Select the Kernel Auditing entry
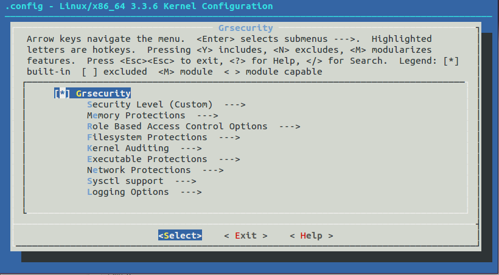The width and height of the screenshot is (499, 275). (128, 148)
